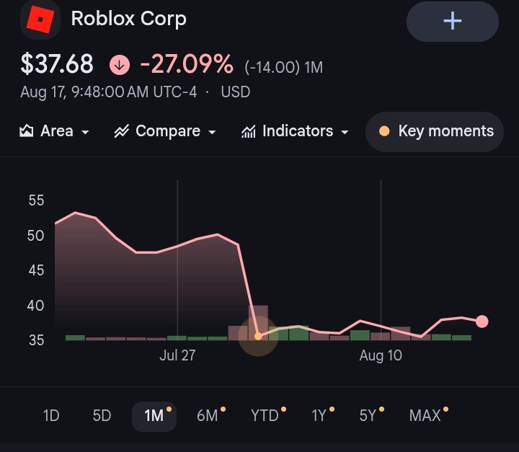Click the Indicators bar-chart icon
The width and height of the screenshot is (519, 452).
pyautogui.click(x=248, y=131)
